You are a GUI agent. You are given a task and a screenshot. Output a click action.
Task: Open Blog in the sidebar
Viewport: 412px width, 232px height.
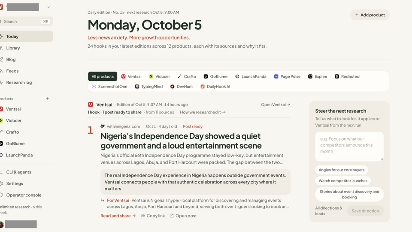click(11, 59)
